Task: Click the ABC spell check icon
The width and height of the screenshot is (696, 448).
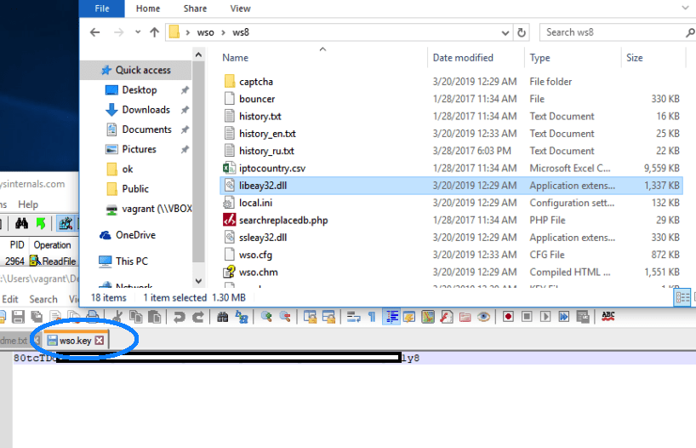Action: coord(608,317)
